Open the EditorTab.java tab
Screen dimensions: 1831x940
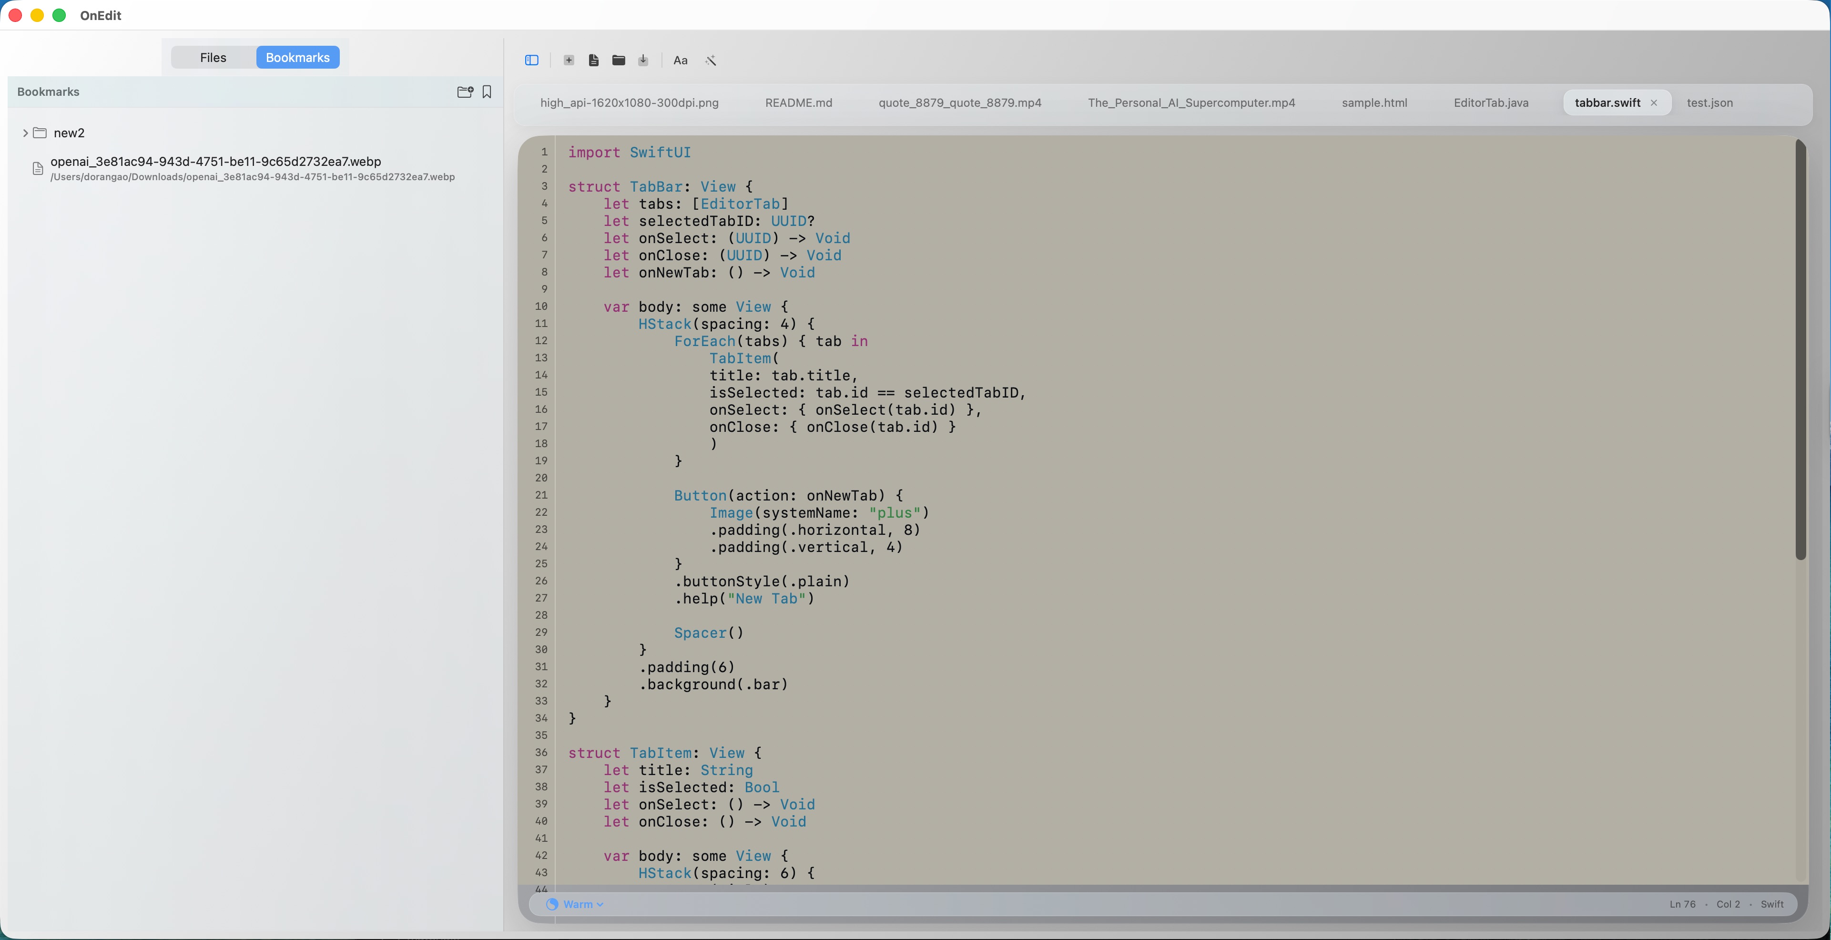click(1491, 103)
